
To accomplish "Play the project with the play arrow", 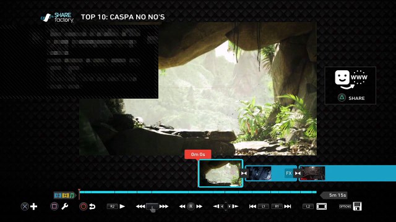I will (x=123, y=207).
